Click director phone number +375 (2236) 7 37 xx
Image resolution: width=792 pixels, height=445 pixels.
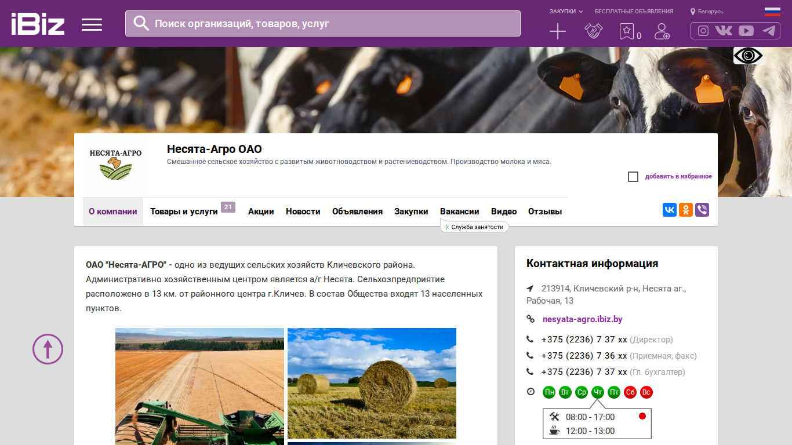(x=584, y=340)
